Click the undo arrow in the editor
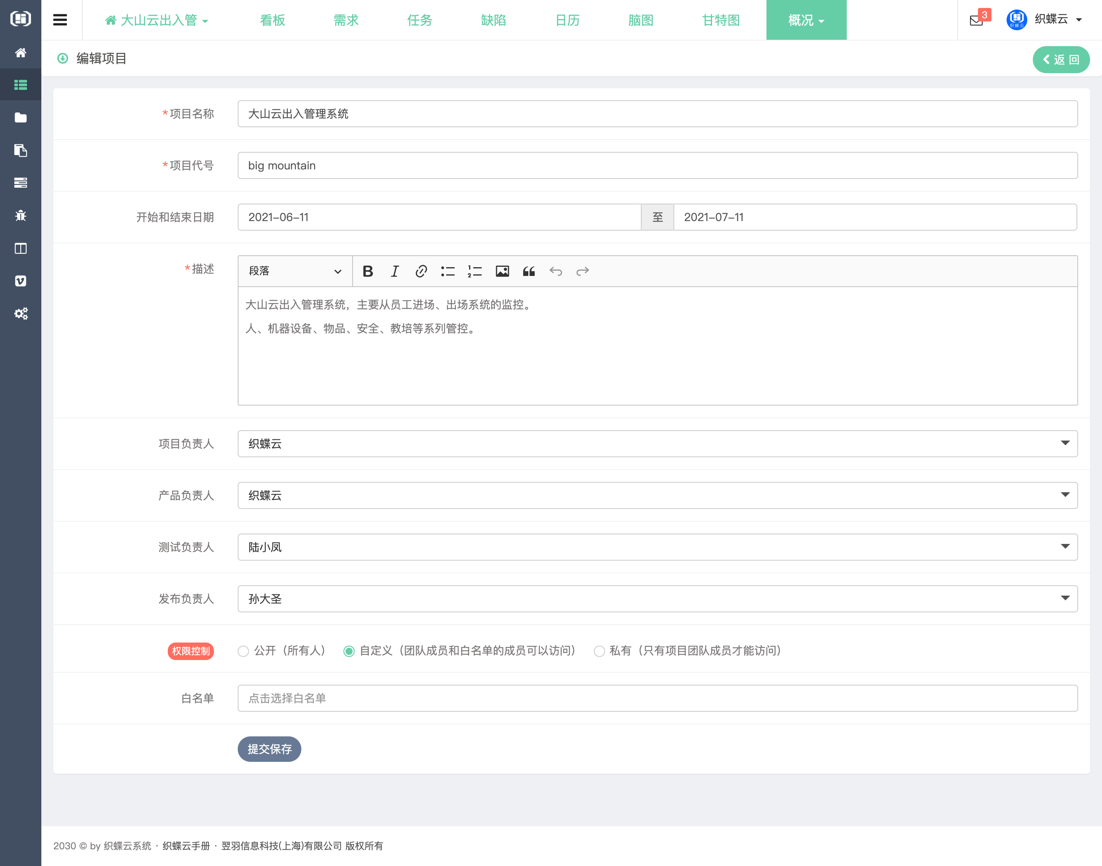1102x866 pixels. [555, 271]
